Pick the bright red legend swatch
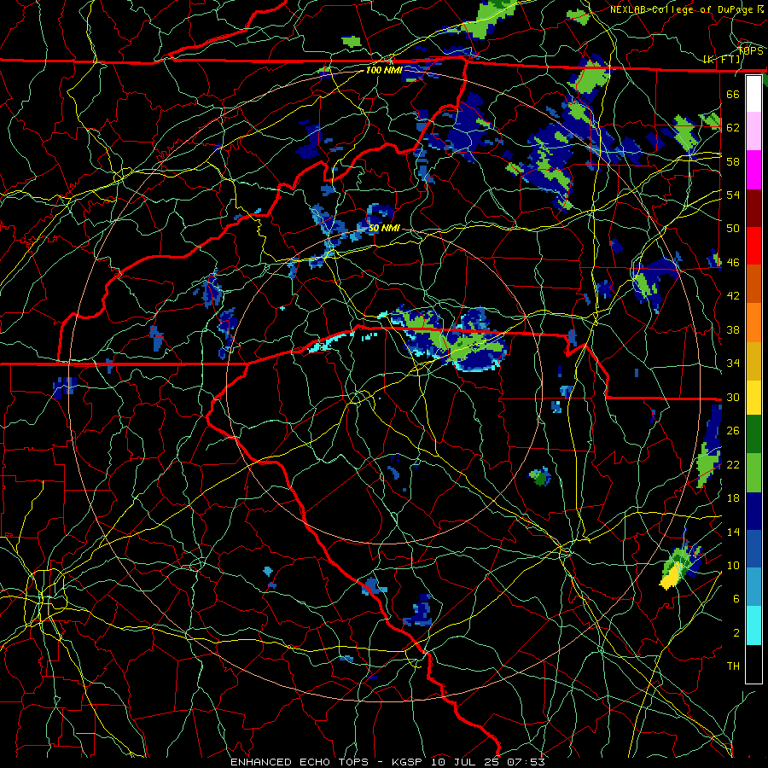Viewport: 768px width, 768px height. tap(753, 246)
